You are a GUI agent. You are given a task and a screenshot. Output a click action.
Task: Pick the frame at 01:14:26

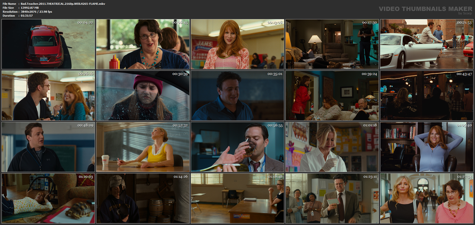click(x=143, y=198)
